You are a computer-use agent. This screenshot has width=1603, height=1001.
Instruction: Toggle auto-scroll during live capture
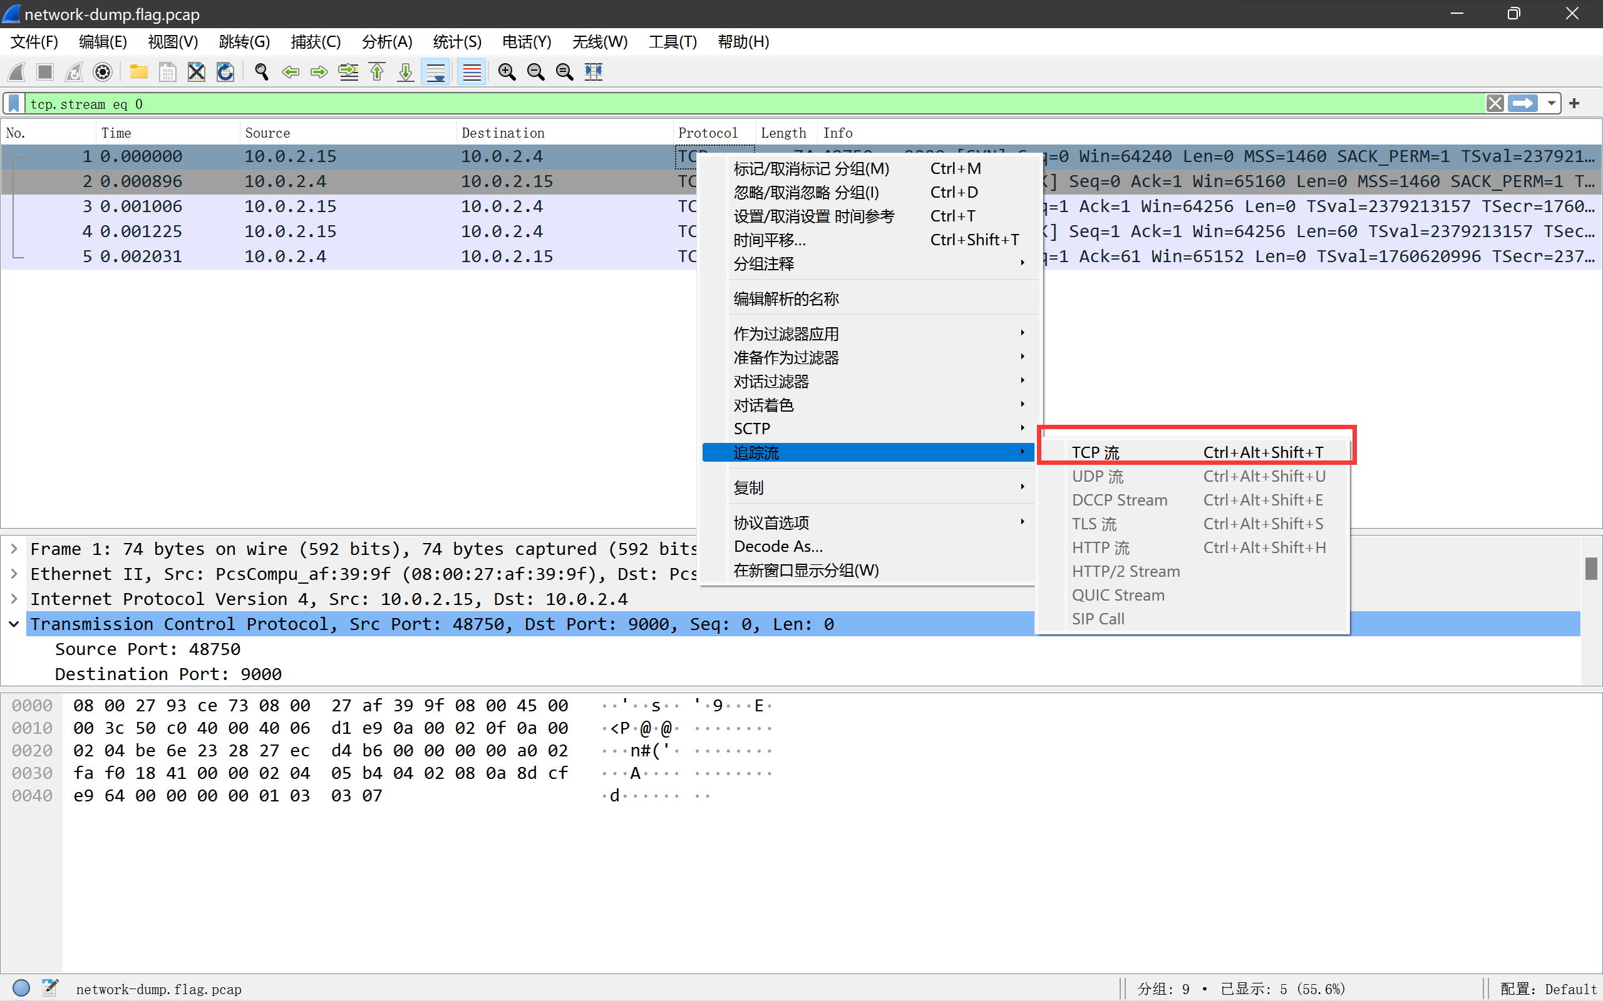point(436,71)
